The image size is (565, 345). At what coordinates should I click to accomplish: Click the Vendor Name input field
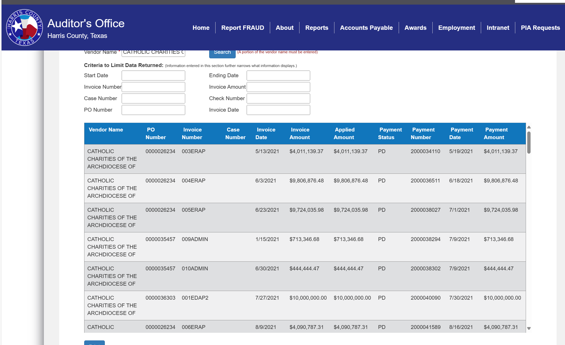(x=153, y=53)
